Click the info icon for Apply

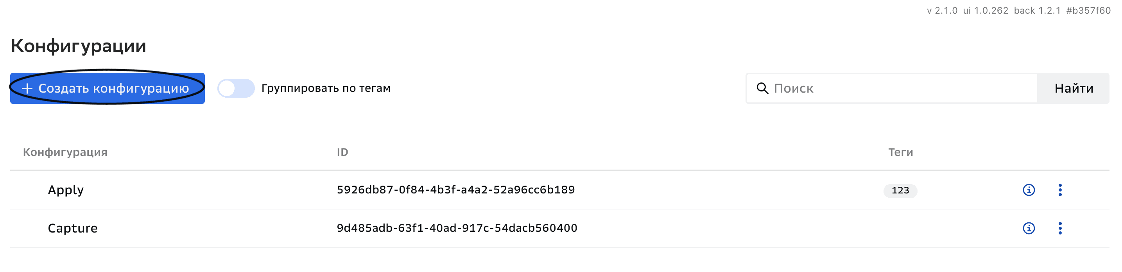pyautogui.click(x=1028, y=190)
